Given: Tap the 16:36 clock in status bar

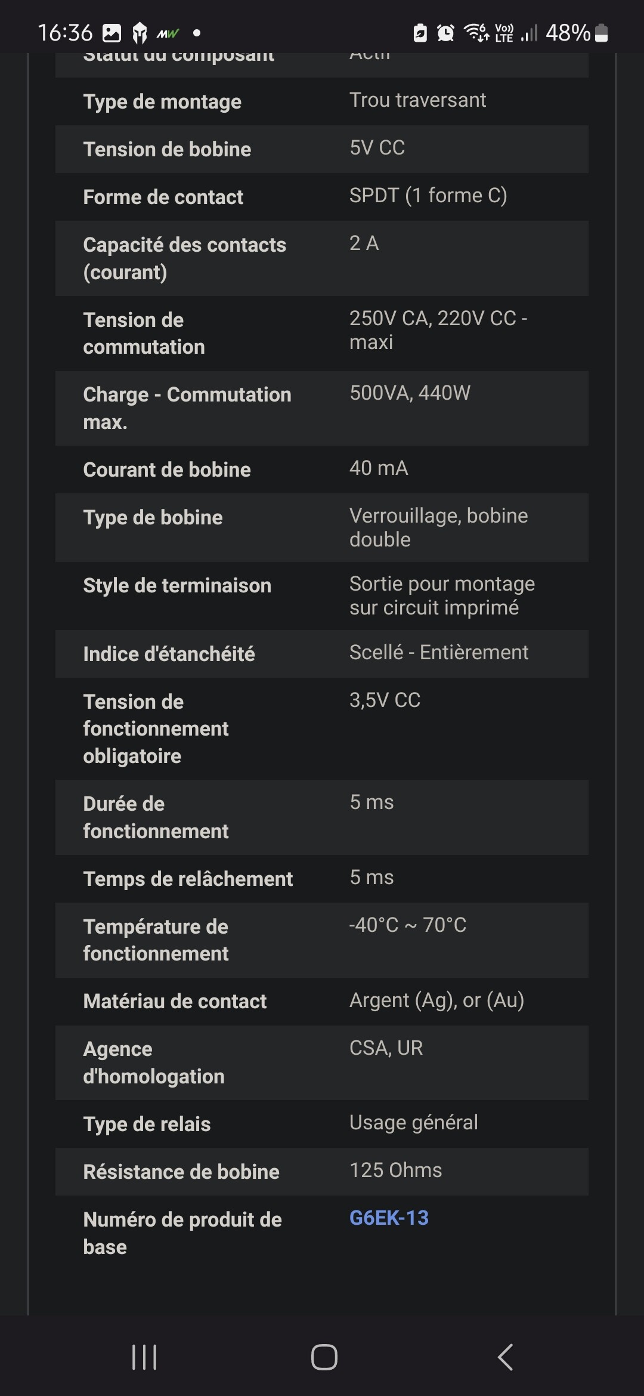Looking at the screenshot, I should click(65, 32).
